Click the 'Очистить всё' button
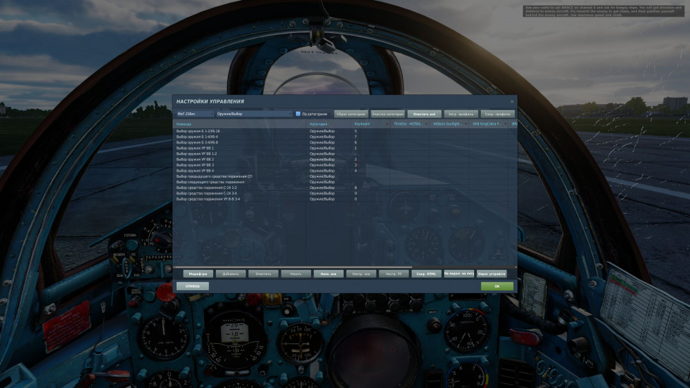Viewport: 690px width, 388px height. click(424, 114)
